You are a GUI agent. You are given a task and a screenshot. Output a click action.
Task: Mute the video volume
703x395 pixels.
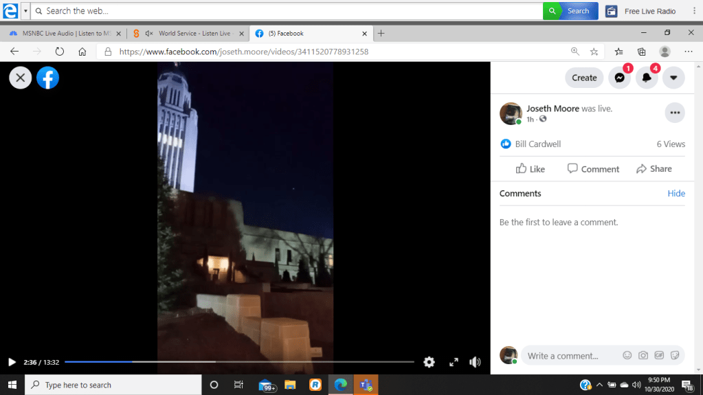pos(475,362)
